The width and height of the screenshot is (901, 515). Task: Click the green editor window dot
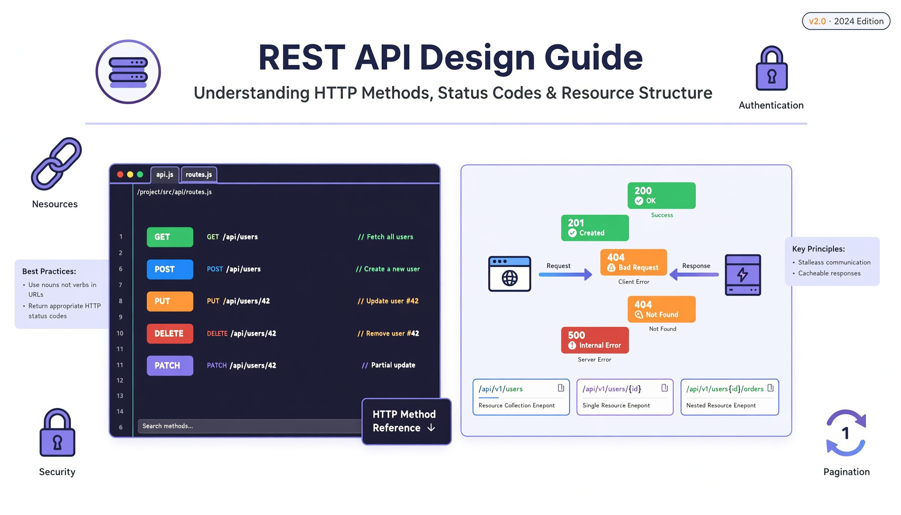[140, 175]
